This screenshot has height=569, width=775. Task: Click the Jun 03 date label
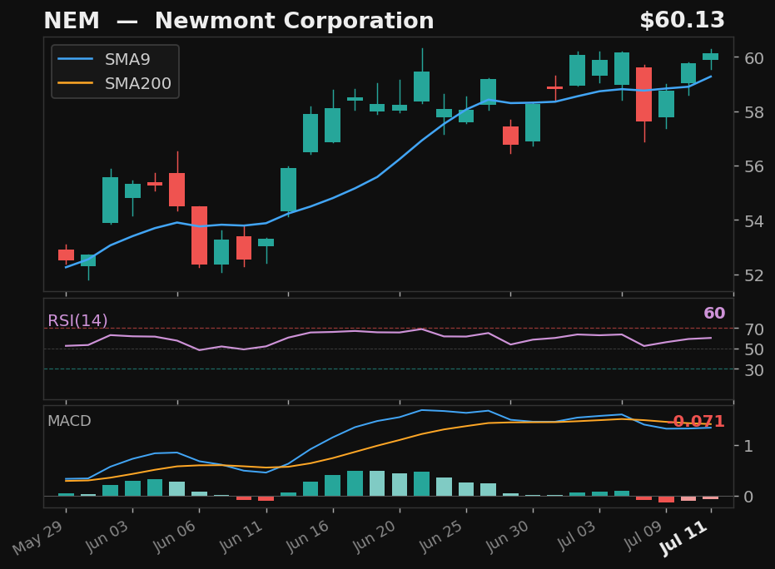coord(107,537)
